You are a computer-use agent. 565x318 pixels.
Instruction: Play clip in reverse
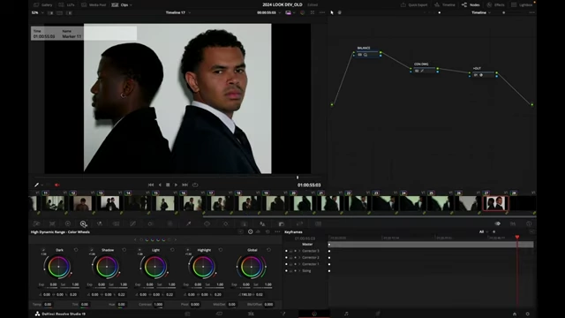point(160,185)
